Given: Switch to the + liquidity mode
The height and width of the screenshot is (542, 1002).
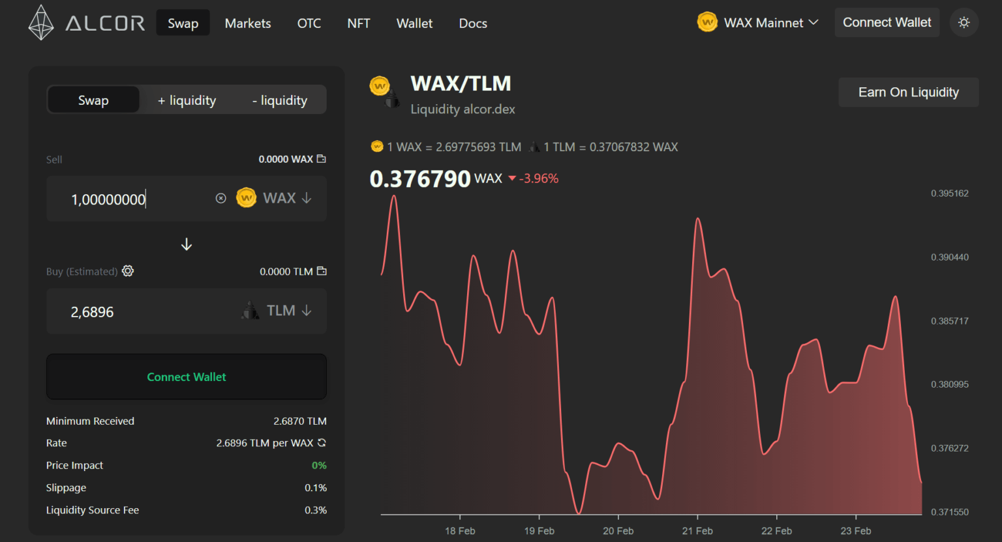Looking at the screenshot, I should 187,100.
